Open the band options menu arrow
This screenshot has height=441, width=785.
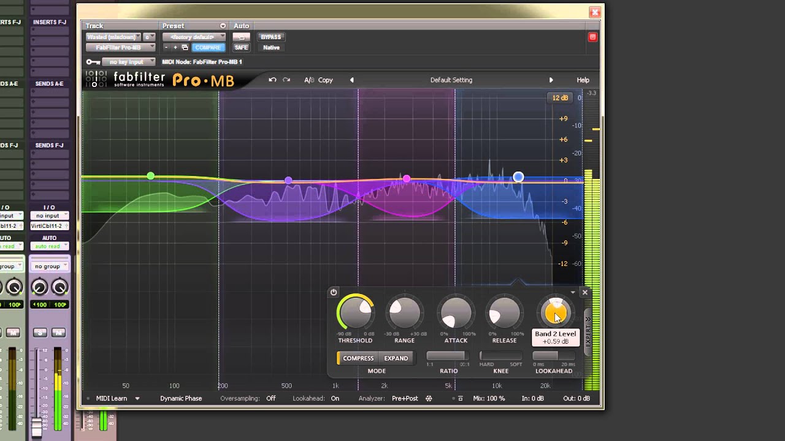coord(573,293)
